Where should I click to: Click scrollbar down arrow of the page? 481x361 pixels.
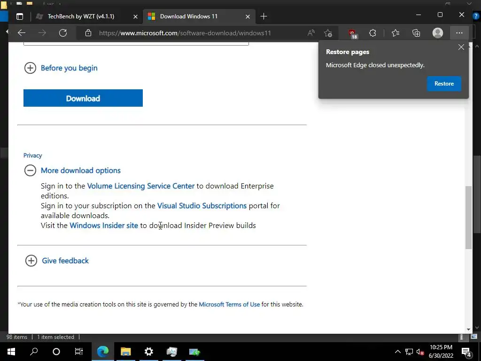[468, 329]
